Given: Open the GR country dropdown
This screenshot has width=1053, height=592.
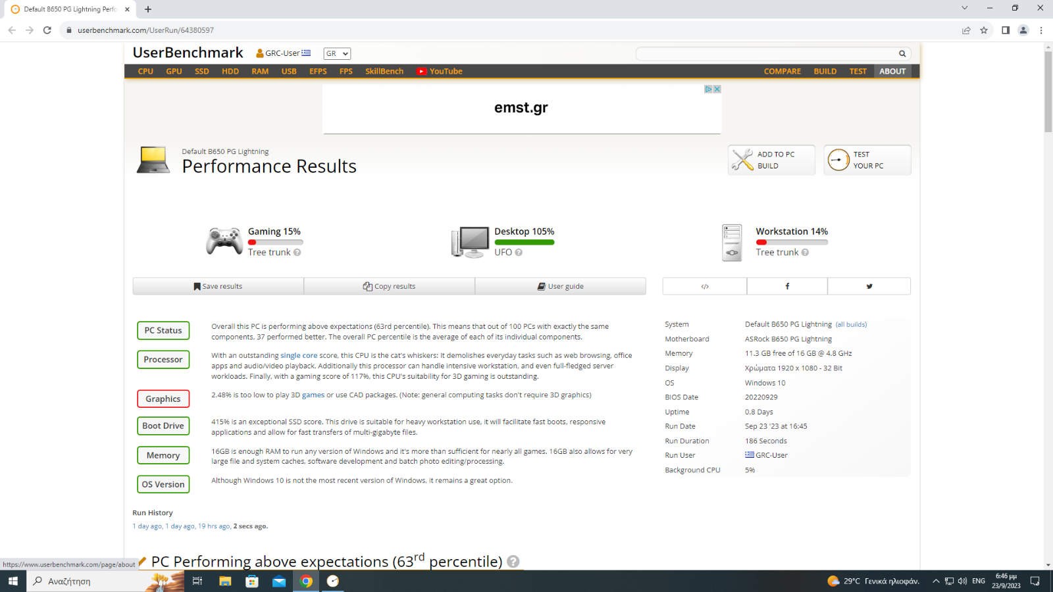Looking at the screenshot, I should pos(337,54).
